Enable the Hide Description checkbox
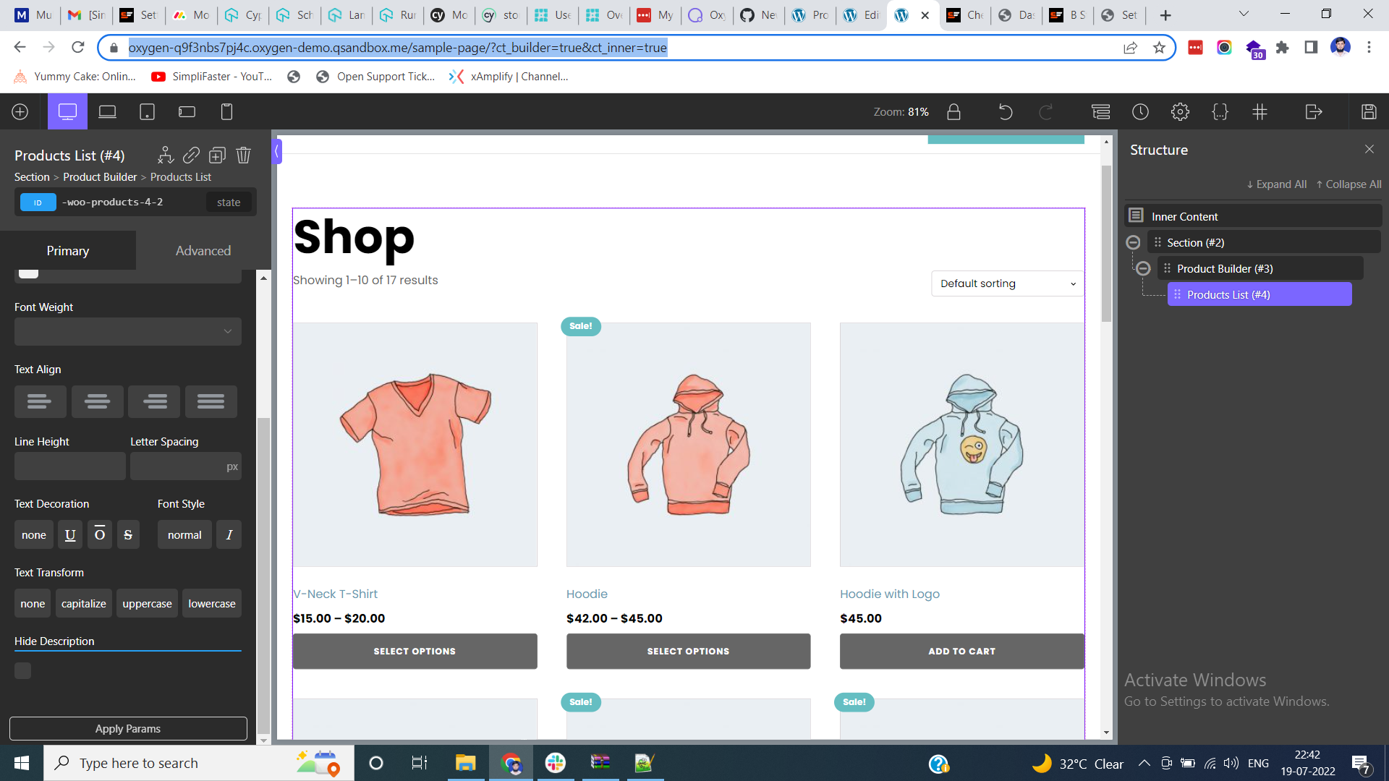The width and height of the screenshot is (1389, 781). (x=22, y=670)
